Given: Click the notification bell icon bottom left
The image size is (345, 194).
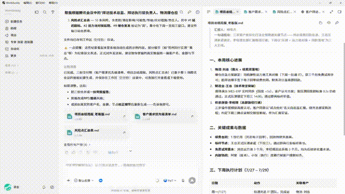Looking at the screenshot, I should tap(44, 187).
